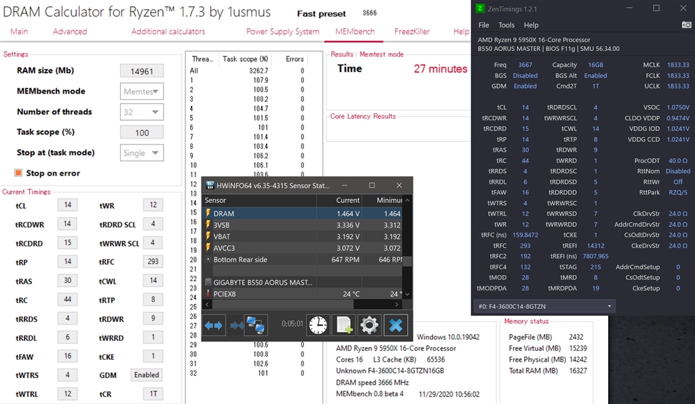Click the Errors column header
The height and width of the screenshot is (404, 695).
(295, 59)
